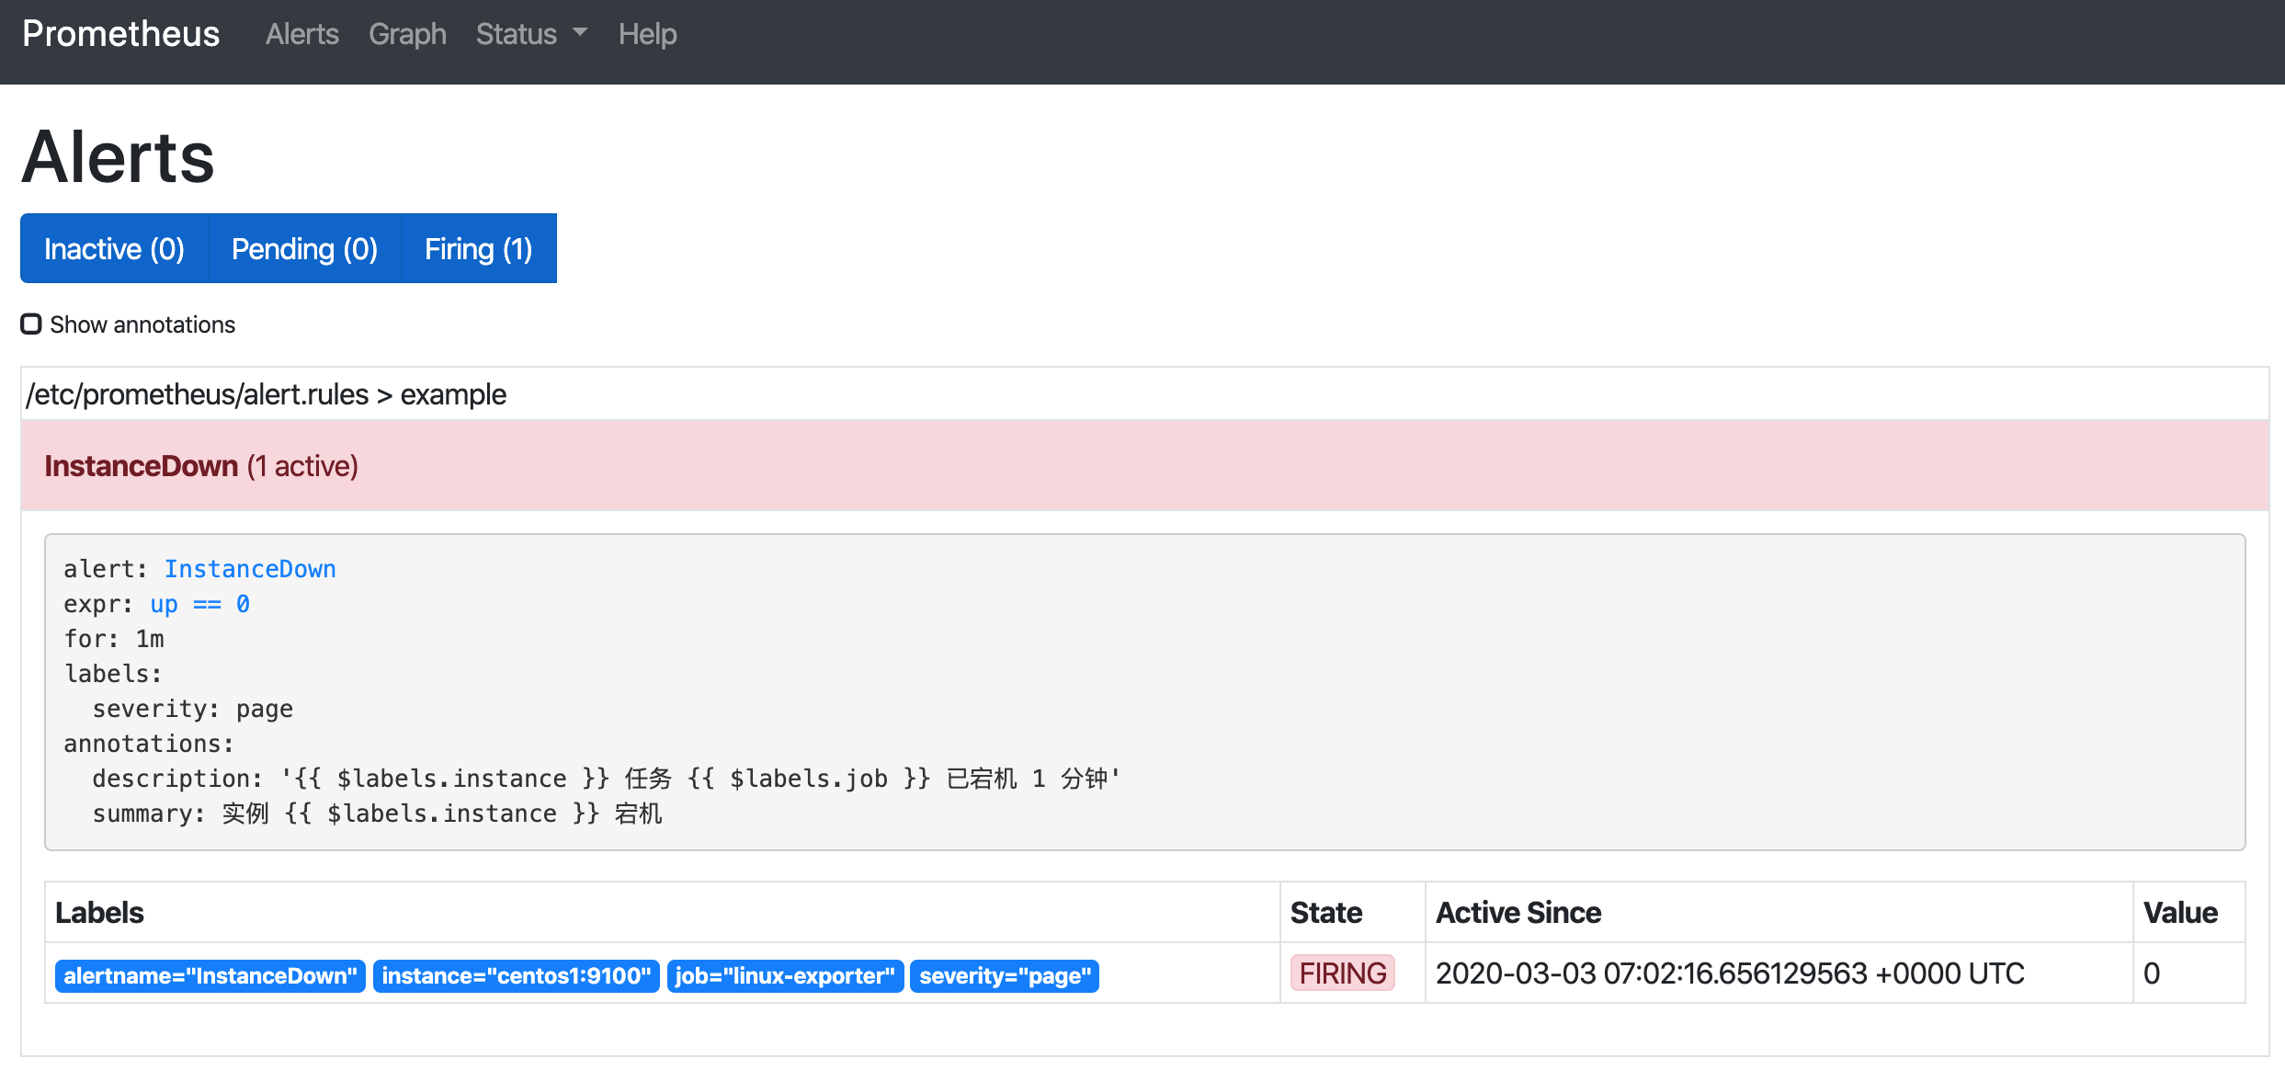Go to the Graph page
The width and height of the screenshot is (2285, 1070).
tap(407, 34)
